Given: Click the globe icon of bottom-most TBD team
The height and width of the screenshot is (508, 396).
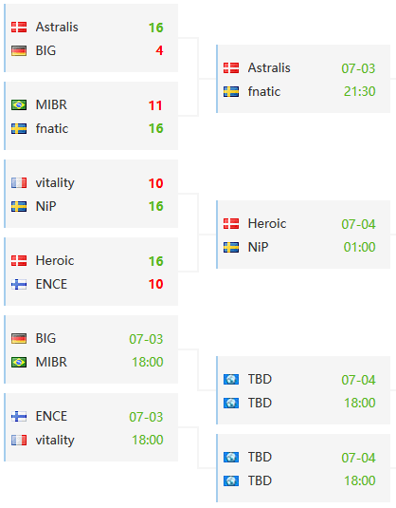Looking at the screenshot, I should click(231, 480).
